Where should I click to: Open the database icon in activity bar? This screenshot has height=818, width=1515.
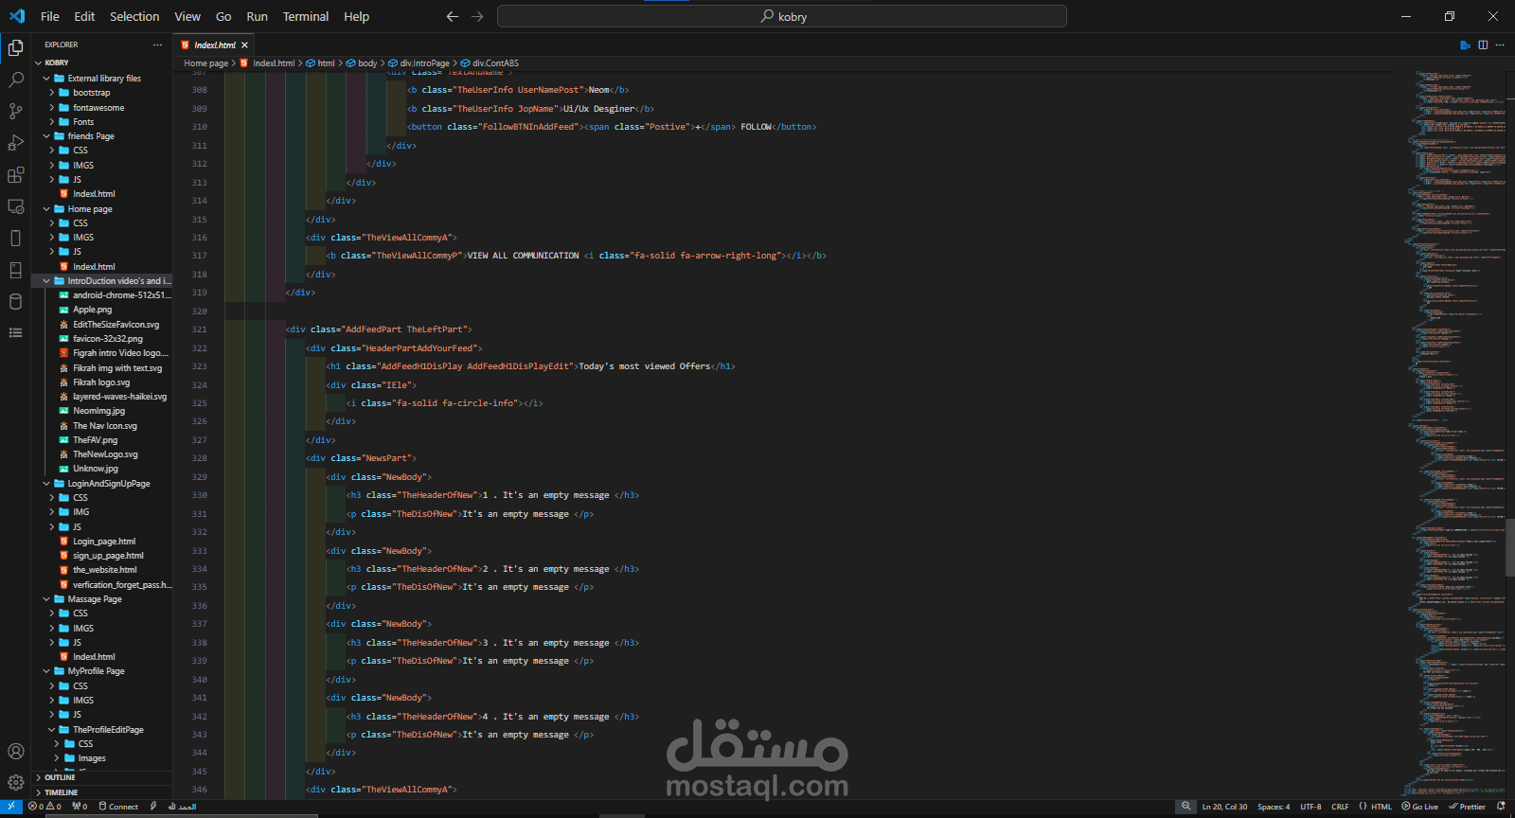point(15,302)
